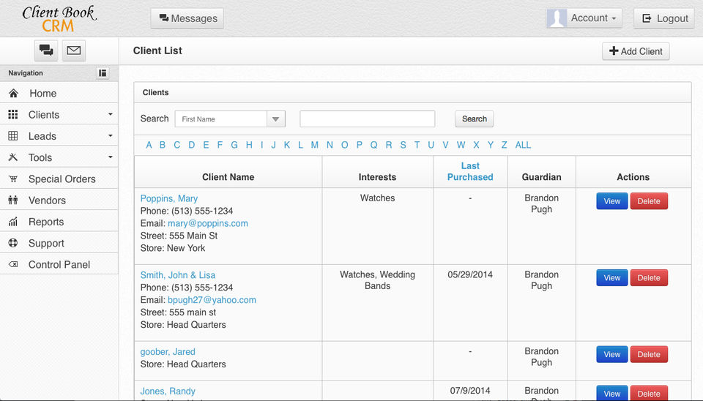Click the Home house icon

click(13, 93)
